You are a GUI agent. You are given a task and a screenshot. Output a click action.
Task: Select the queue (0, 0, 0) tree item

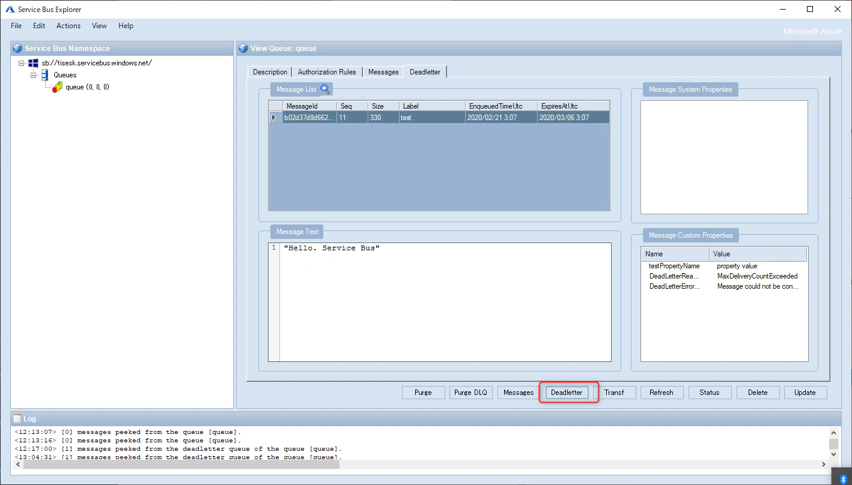pos(87,87)
